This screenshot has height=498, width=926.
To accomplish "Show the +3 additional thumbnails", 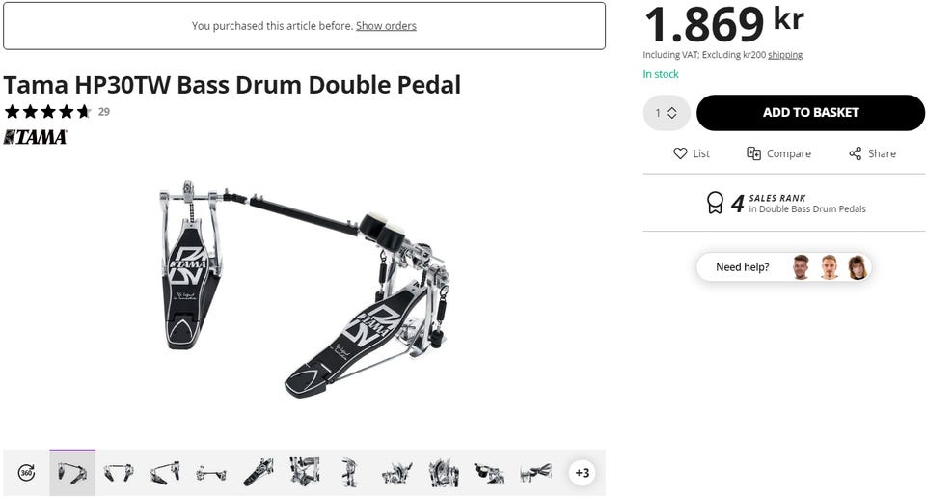I will tap(583, 473).
